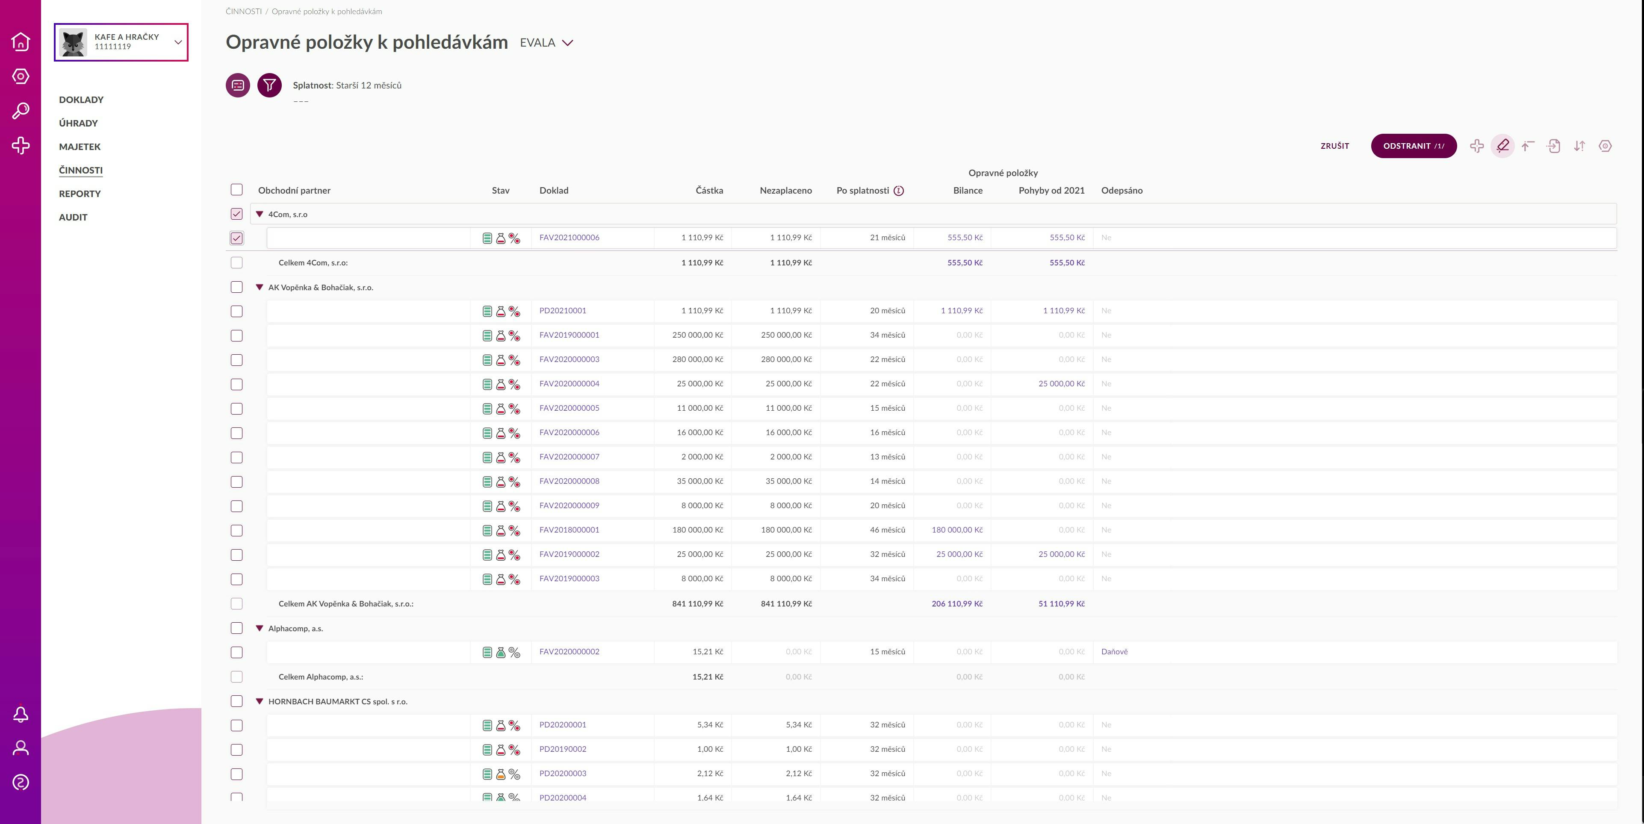Open the AUDIT menu
Image resolution: width=1644 pixels, height=824 pixels.
[x=73, y=218]
